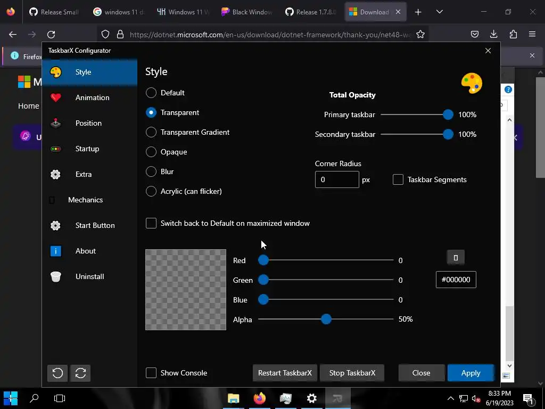Click the Close button in Configurator
Screen dimensions: 545x409
pos(422,373)
